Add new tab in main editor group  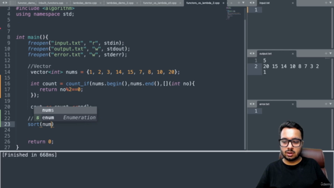[x=239, y=3]
